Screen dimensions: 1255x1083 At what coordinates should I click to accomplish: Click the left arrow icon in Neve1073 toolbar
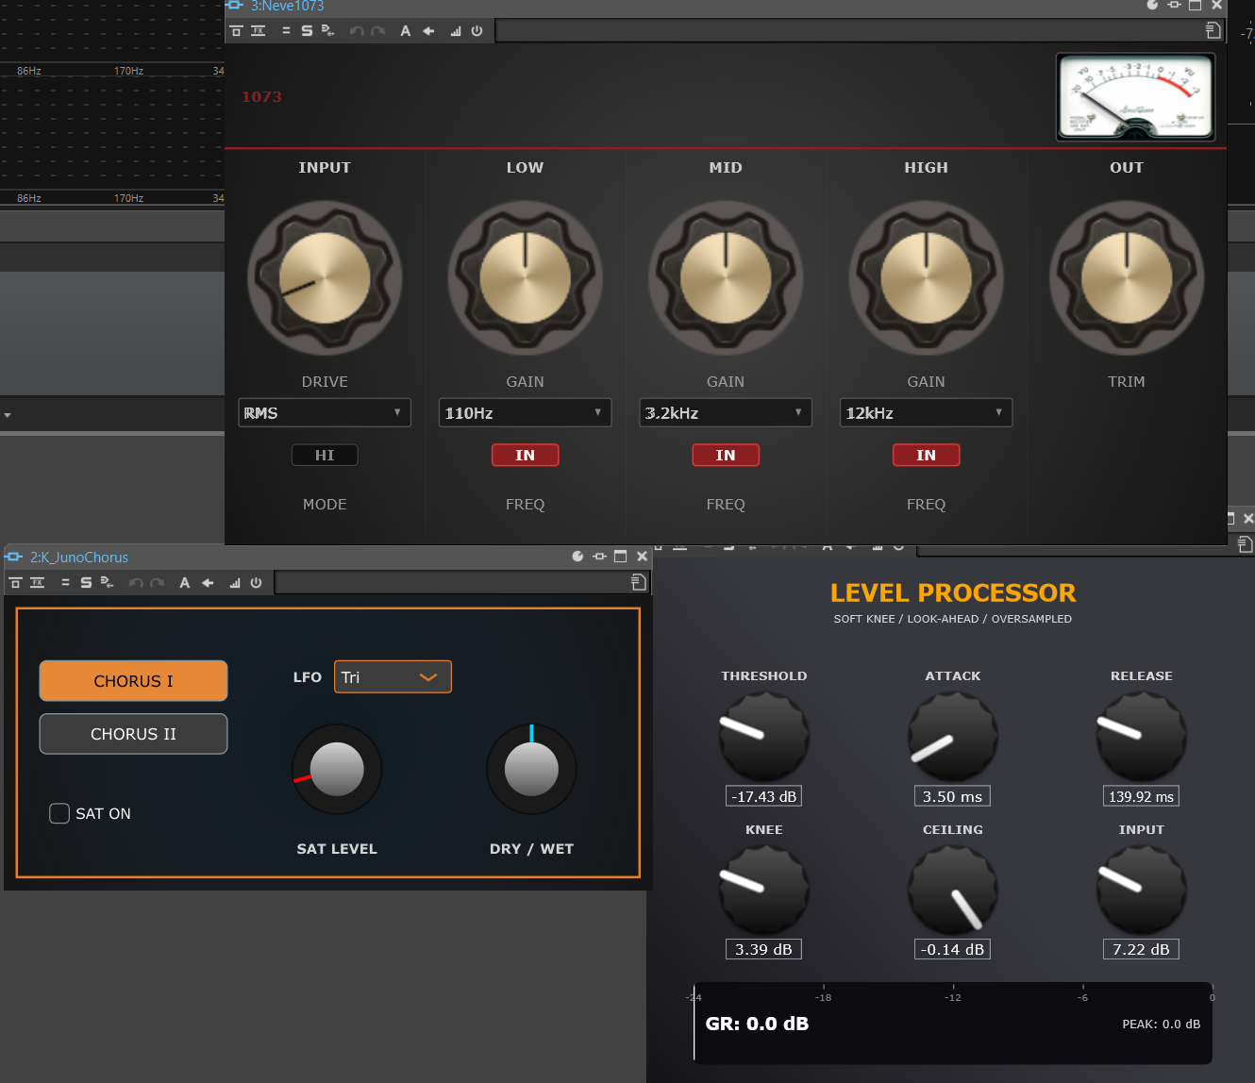coord(428,31)
